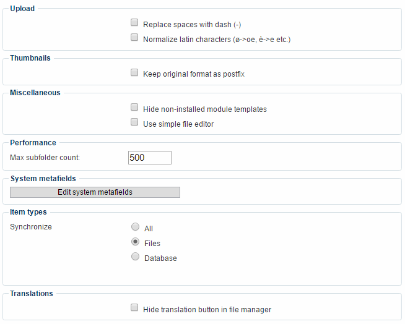Screen dimensions: 405x324
Task: Check Keep original format as postfix box
Action: point(134,72)
